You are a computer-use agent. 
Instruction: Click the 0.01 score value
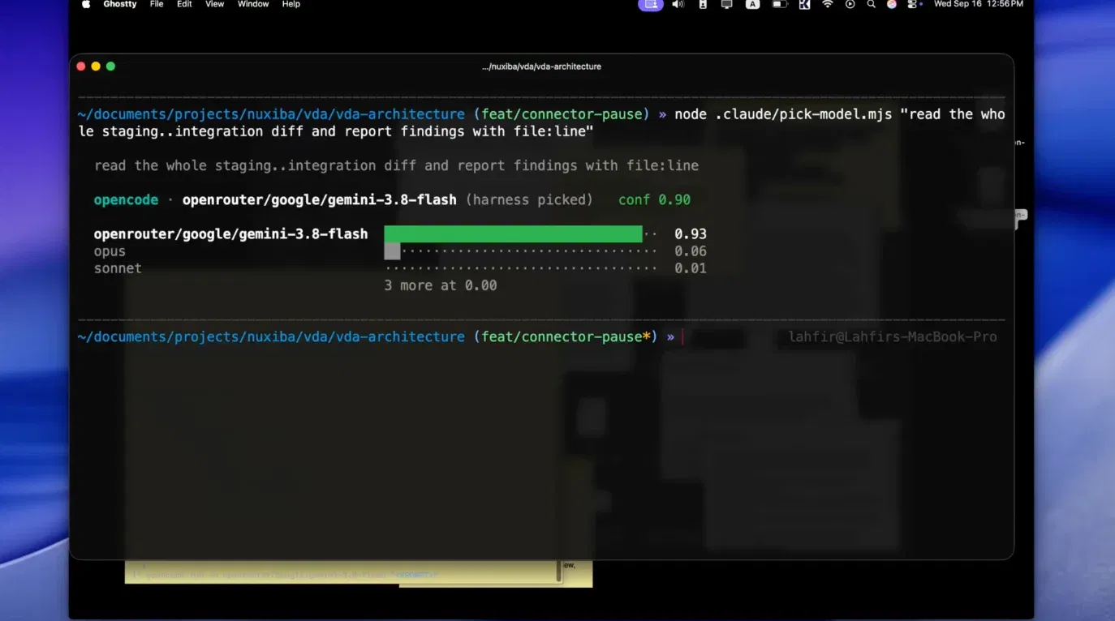(x=691, y=268)
